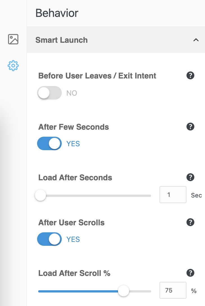This screenshot has height=306, width=205.
Task: Click the YES label under After User Scrolls
Action: pyautogui.click(x=73, y=239)
